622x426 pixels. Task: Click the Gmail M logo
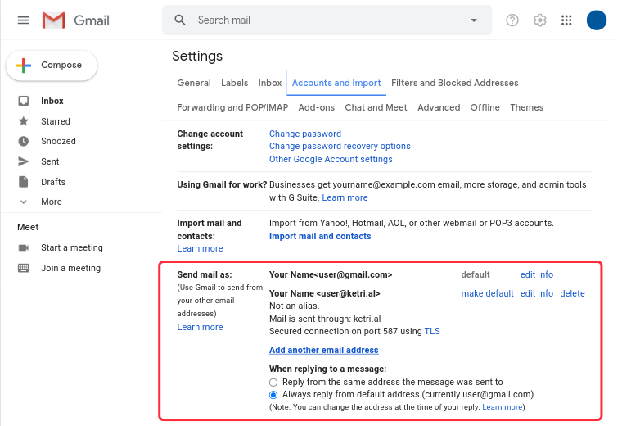click(53, 20)
